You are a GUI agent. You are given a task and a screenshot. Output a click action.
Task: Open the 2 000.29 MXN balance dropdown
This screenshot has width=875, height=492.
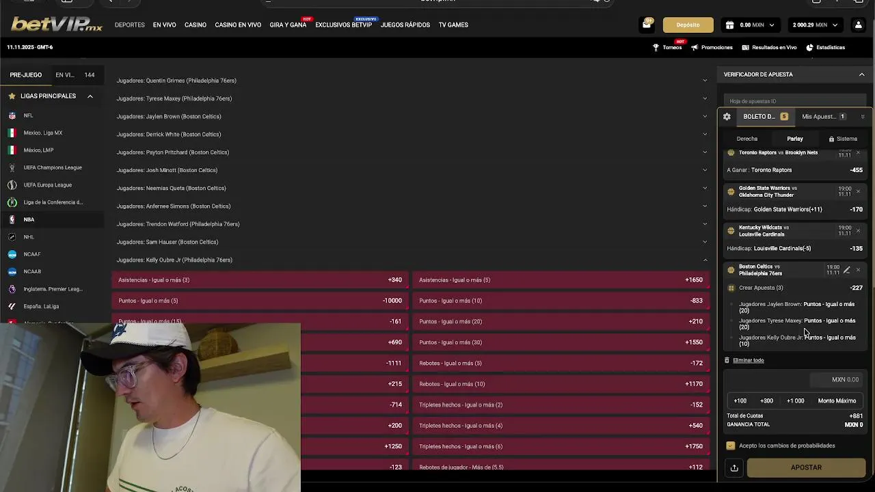coord(814,25)
